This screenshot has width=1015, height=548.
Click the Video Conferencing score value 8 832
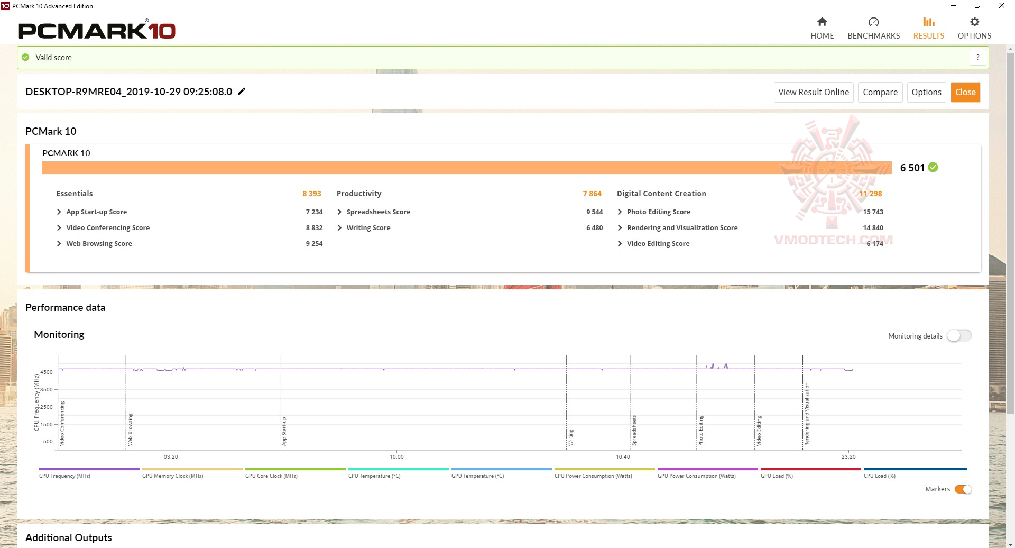pyautogui.click(x=314, y=227)
